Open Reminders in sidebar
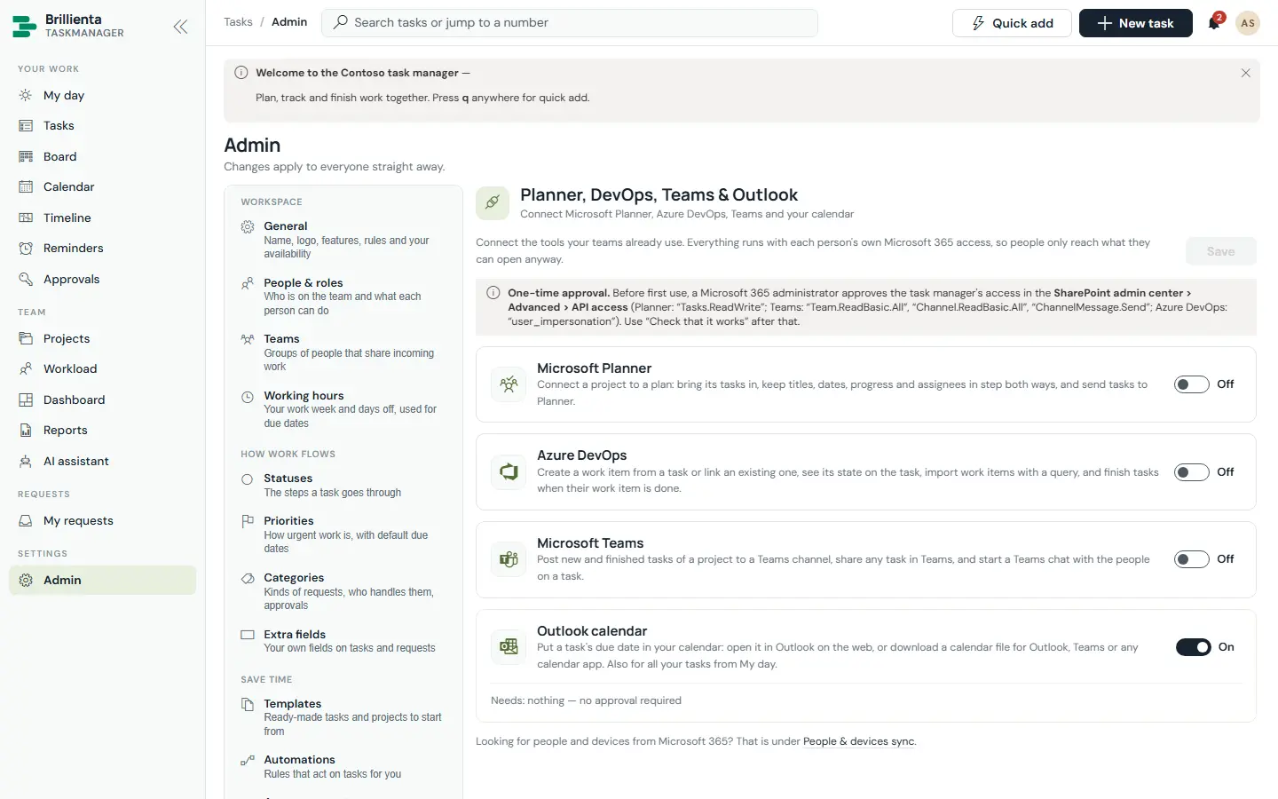This screenshot has height=799, width=1278. tap(103, 248)
